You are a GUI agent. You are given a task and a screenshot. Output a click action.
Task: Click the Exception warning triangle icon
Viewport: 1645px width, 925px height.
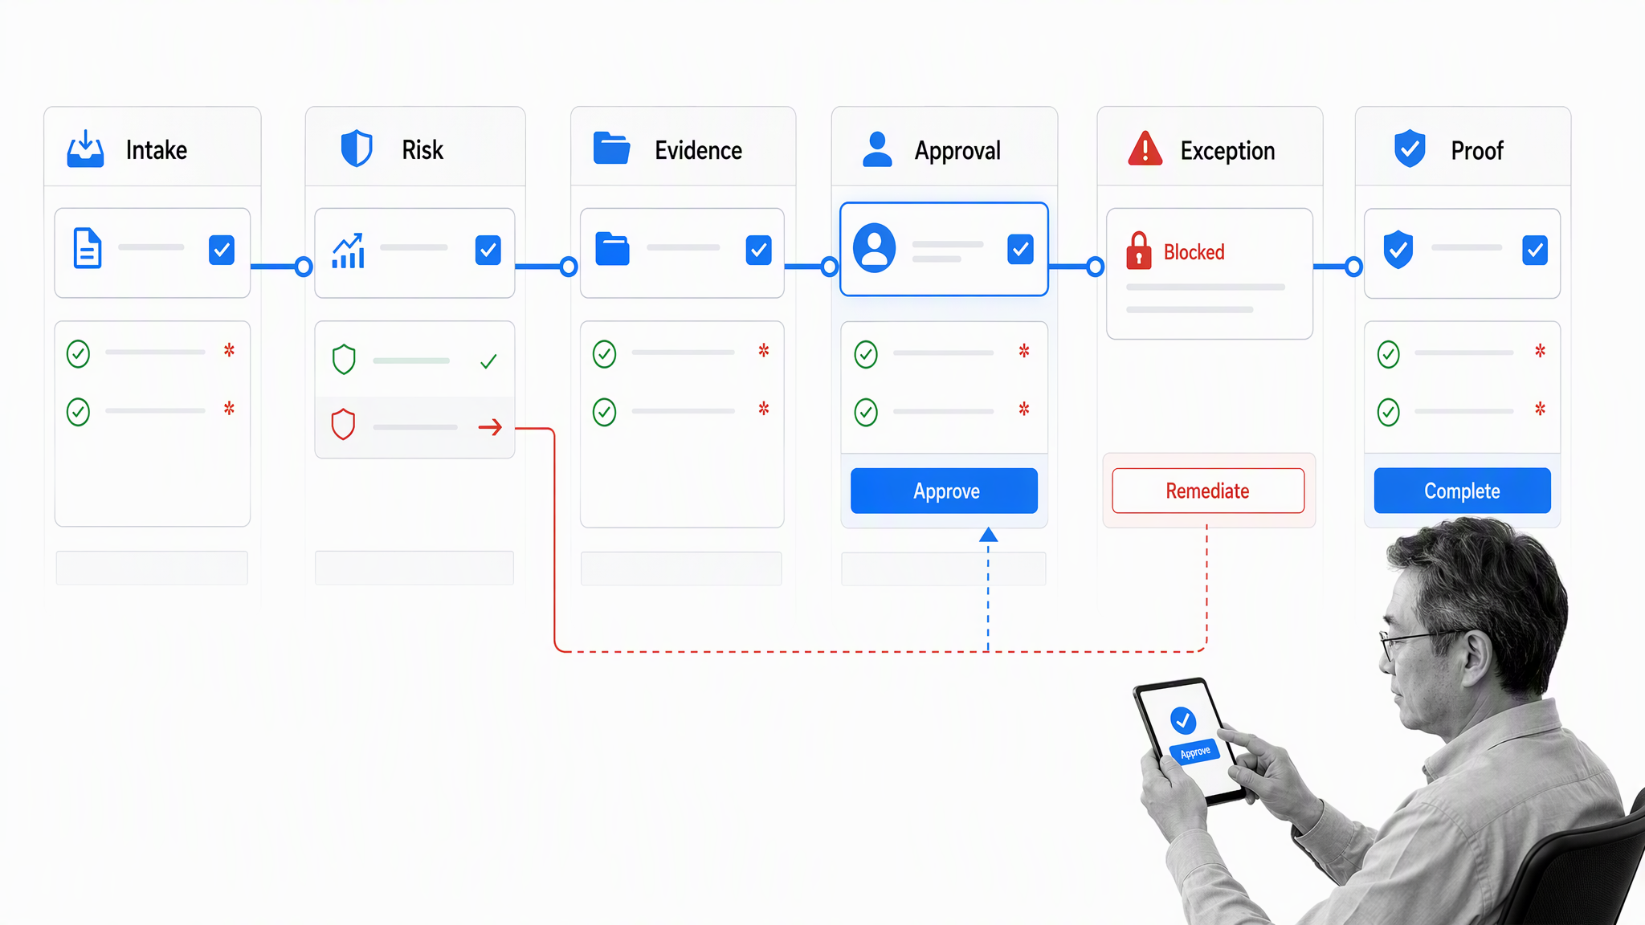(1145, 149)
